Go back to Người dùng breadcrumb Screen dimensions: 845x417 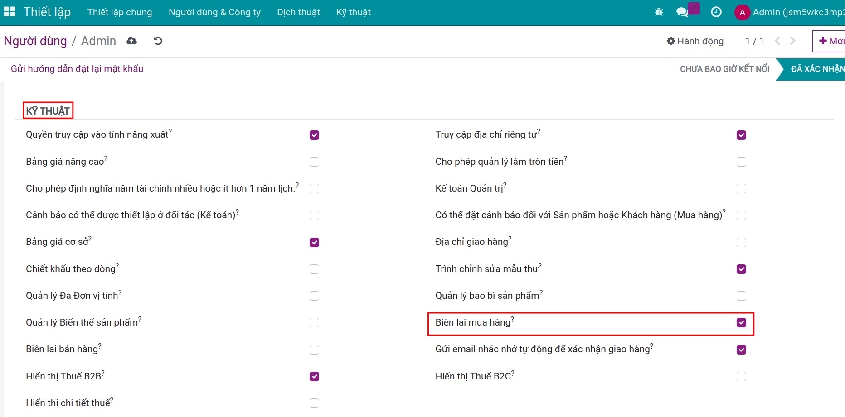35,41
